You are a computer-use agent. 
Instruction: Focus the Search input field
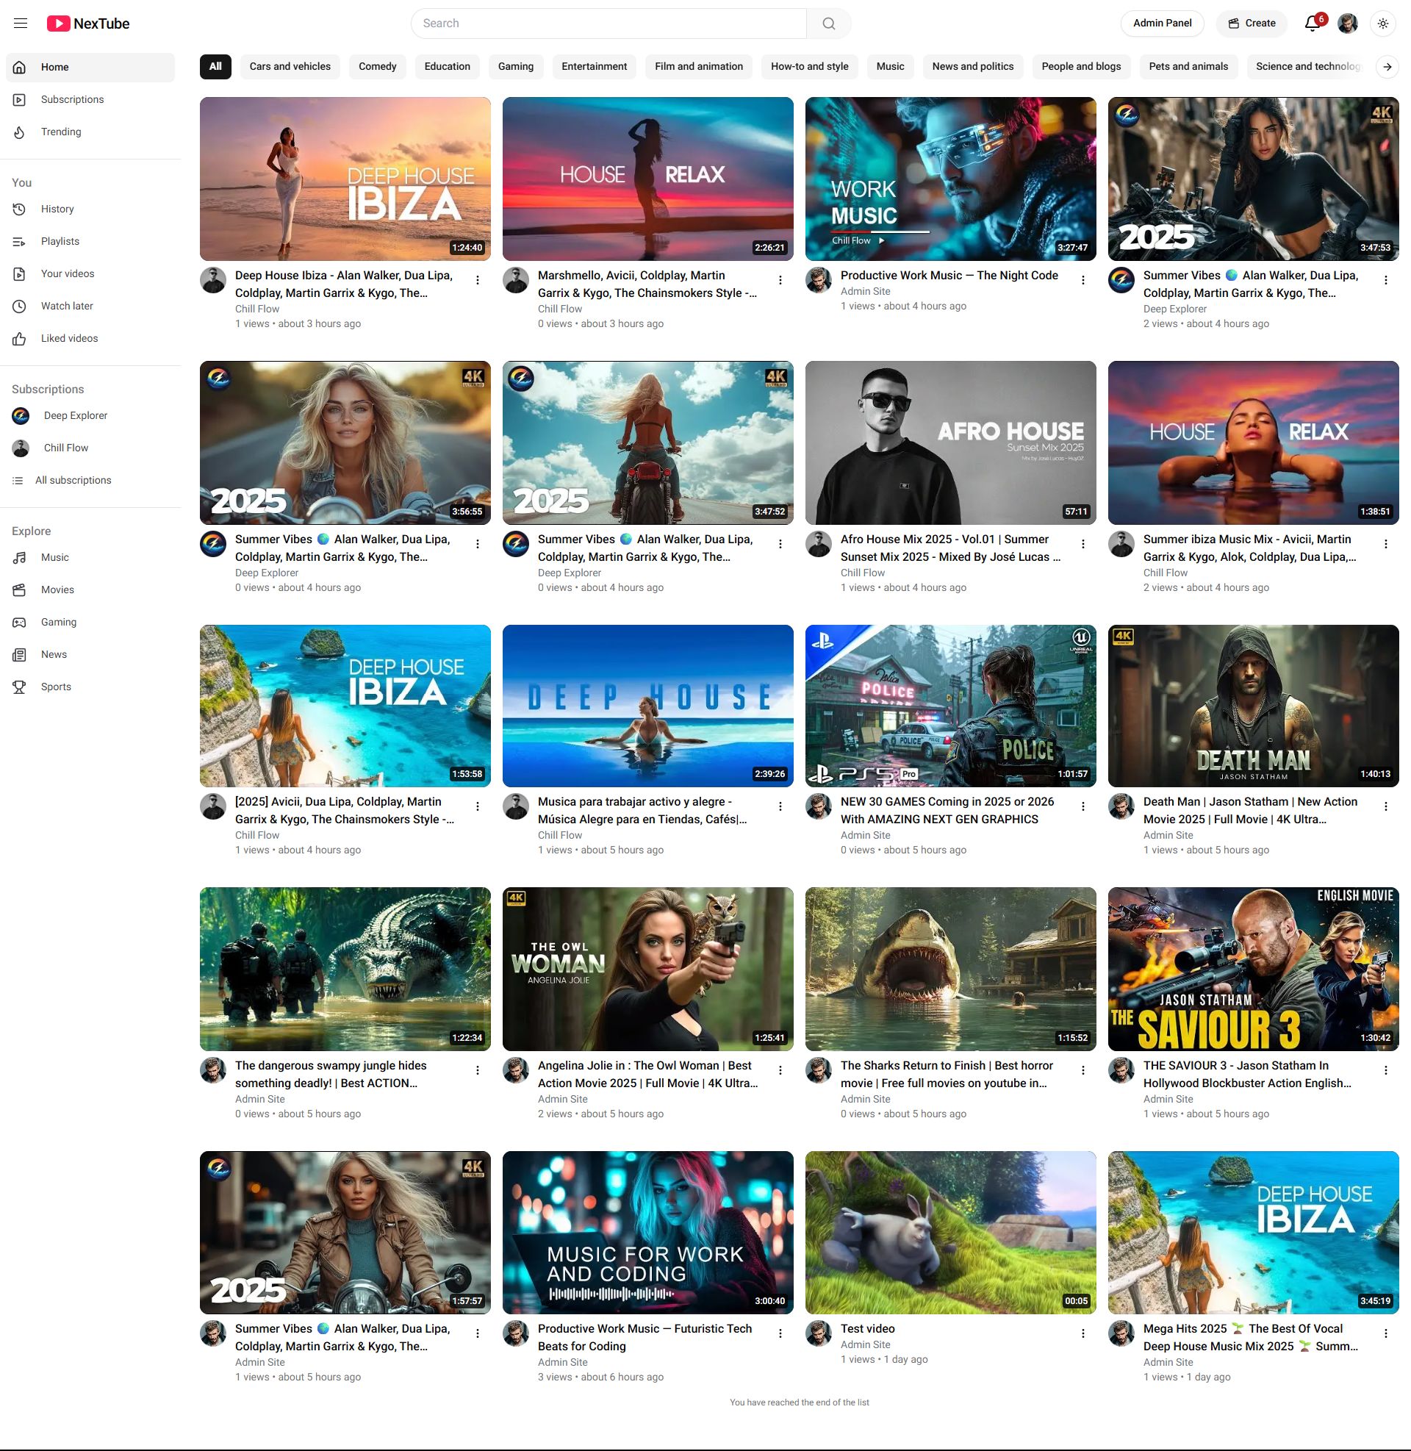point(608,23)
